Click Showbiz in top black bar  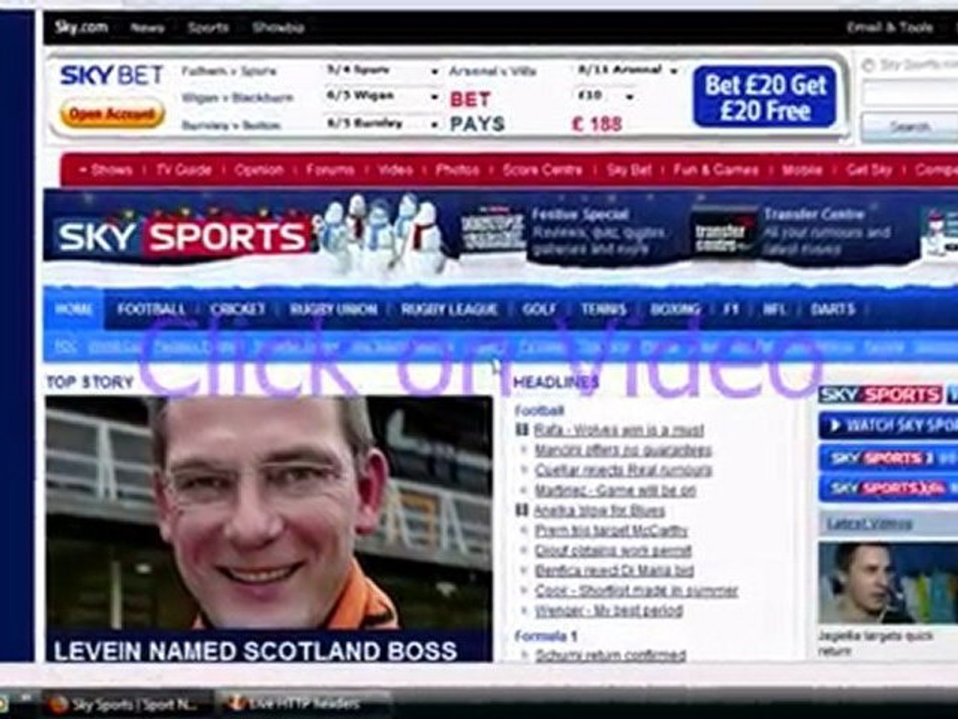(278, 28)
